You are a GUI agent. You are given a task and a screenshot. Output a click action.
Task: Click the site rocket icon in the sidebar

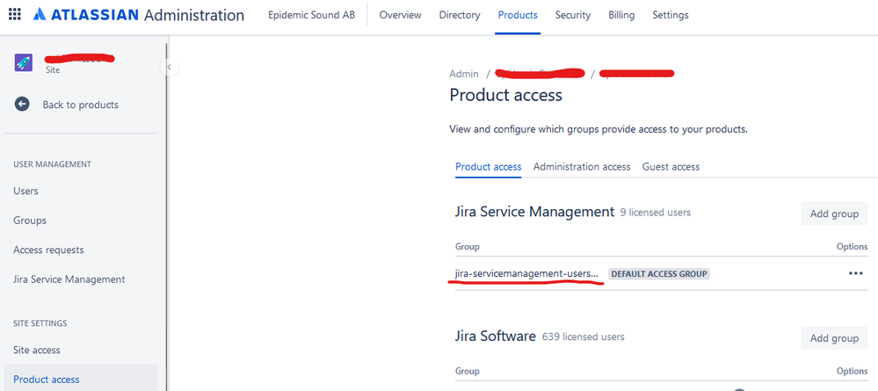[x=23, y=62]
